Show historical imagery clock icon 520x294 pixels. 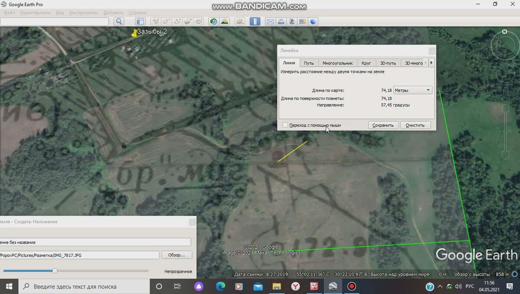tap(214, 21)
